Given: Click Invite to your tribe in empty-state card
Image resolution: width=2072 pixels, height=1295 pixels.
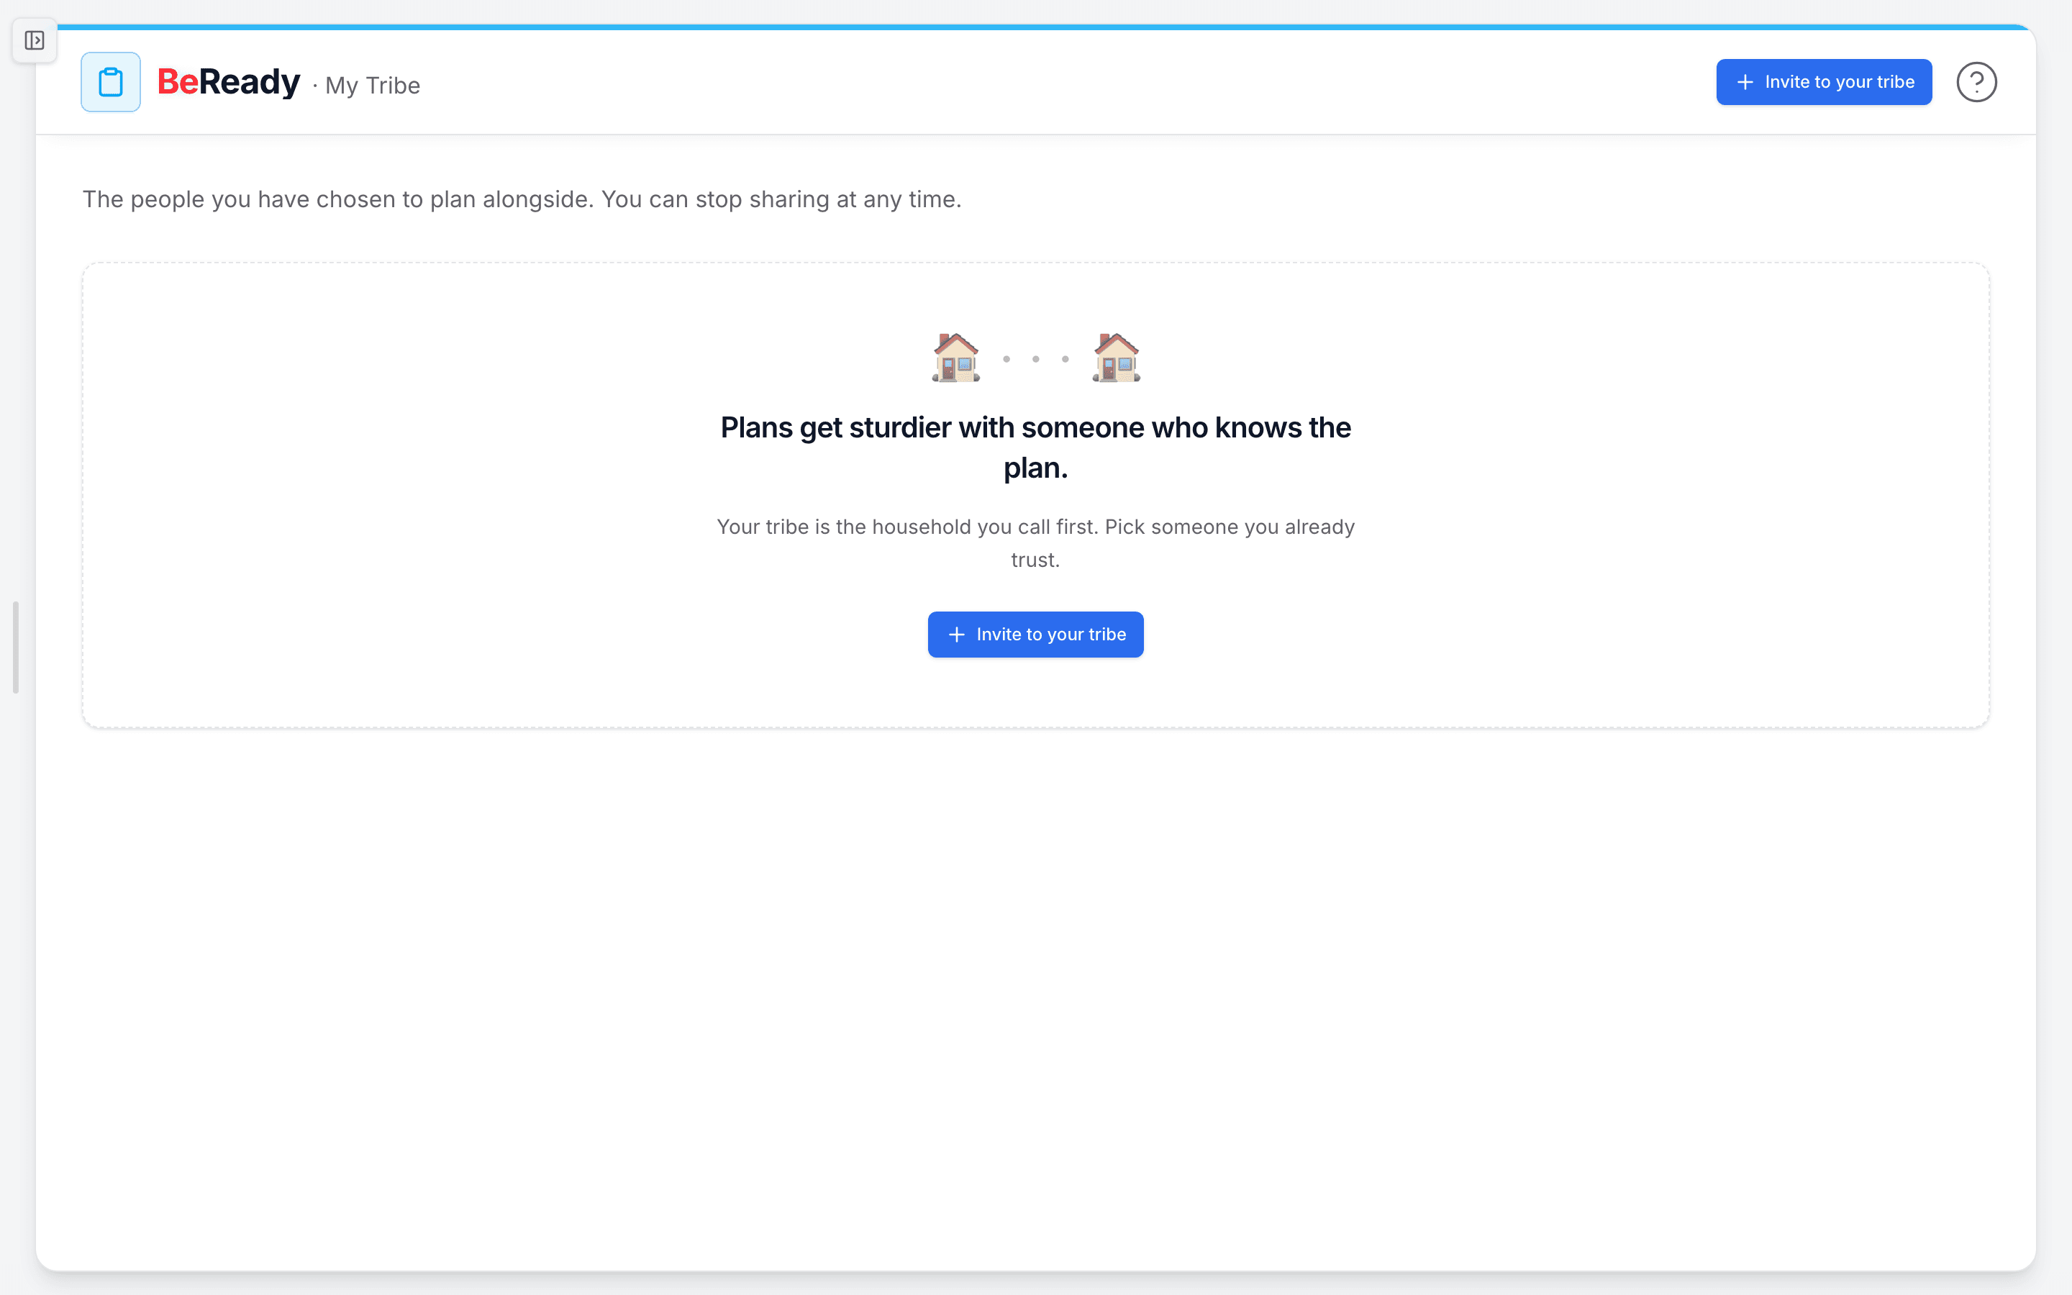Looking at the screenshot, I should pos(1035,635).
